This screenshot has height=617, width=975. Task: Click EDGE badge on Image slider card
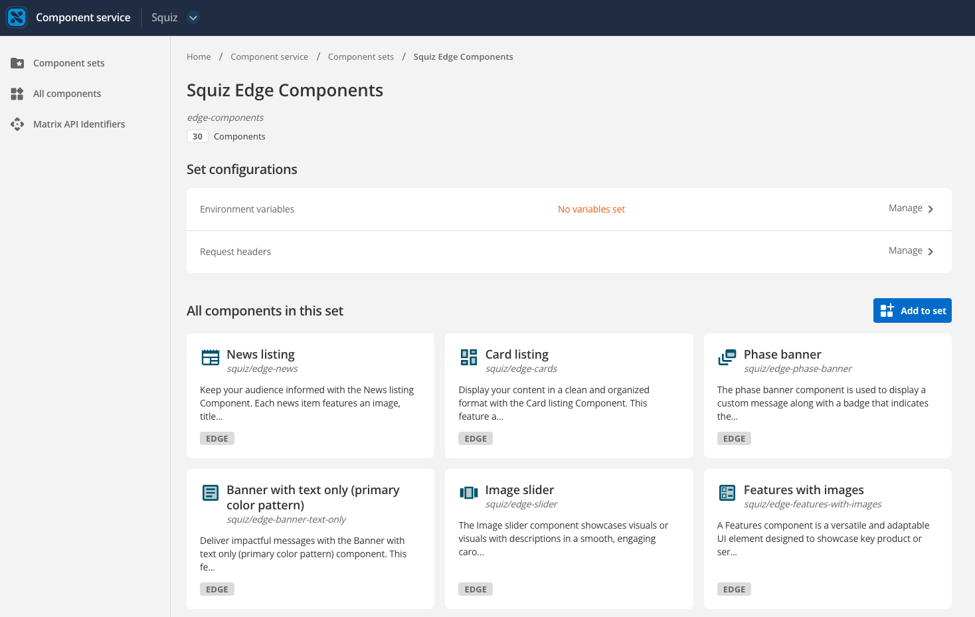point(476,589)
